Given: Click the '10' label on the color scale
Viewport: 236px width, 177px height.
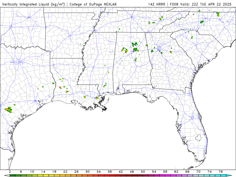Looking at the screenshot, I should point(32,172).
